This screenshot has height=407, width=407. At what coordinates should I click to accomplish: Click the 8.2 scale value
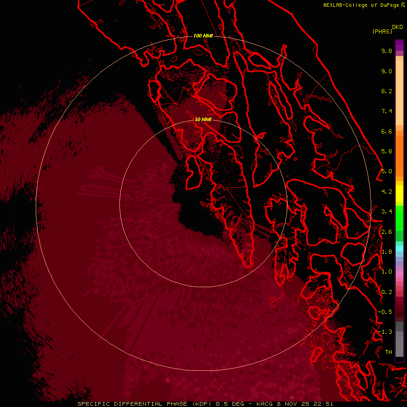[387, 91]
